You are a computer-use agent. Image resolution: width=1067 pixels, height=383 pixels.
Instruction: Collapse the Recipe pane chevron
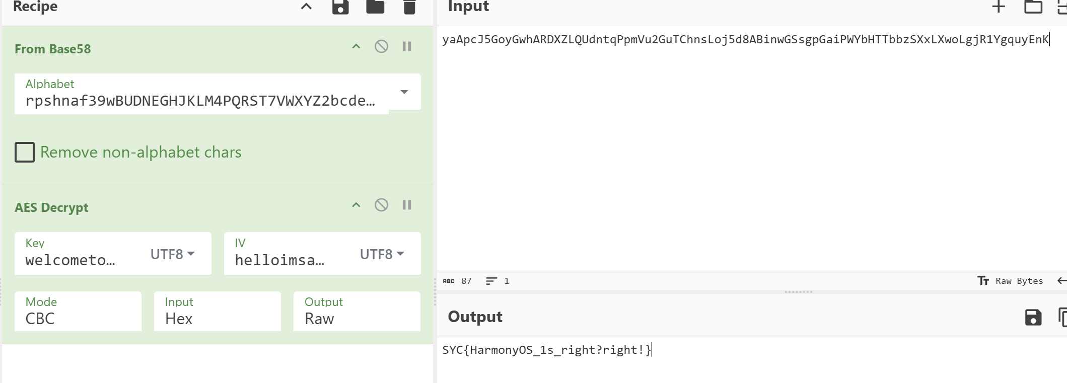click(306, 7)
